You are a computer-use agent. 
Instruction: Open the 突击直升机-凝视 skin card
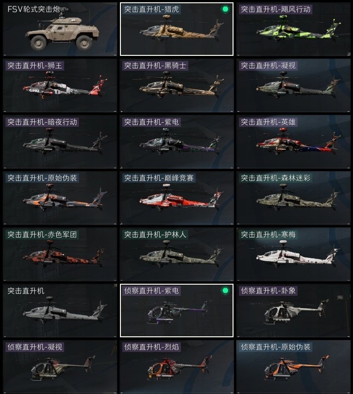coord(293,85)
